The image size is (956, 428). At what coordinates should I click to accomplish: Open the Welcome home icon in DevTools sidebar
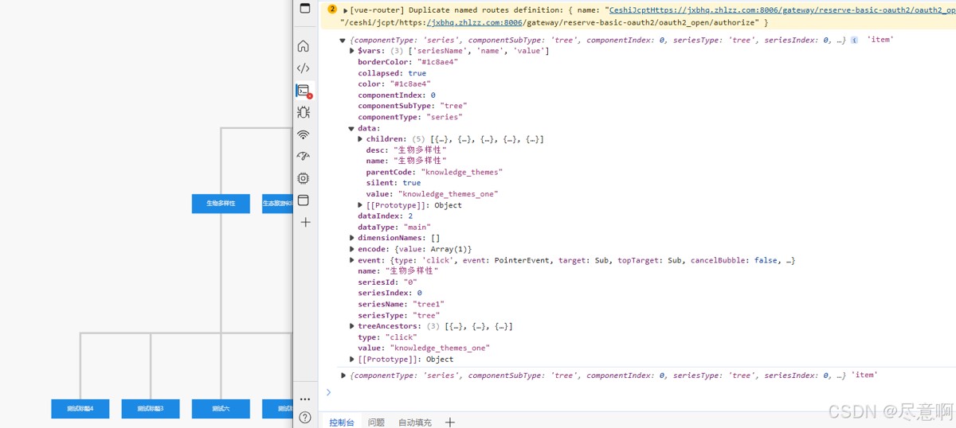[x=304, y=46]
